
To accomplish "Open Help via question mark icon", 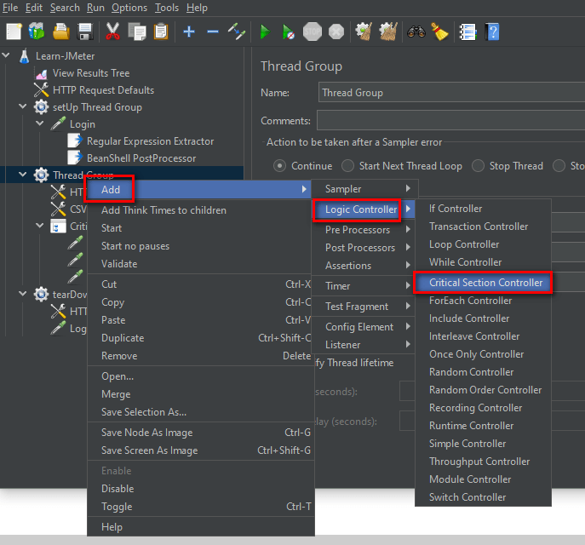I will coord(492,32).
